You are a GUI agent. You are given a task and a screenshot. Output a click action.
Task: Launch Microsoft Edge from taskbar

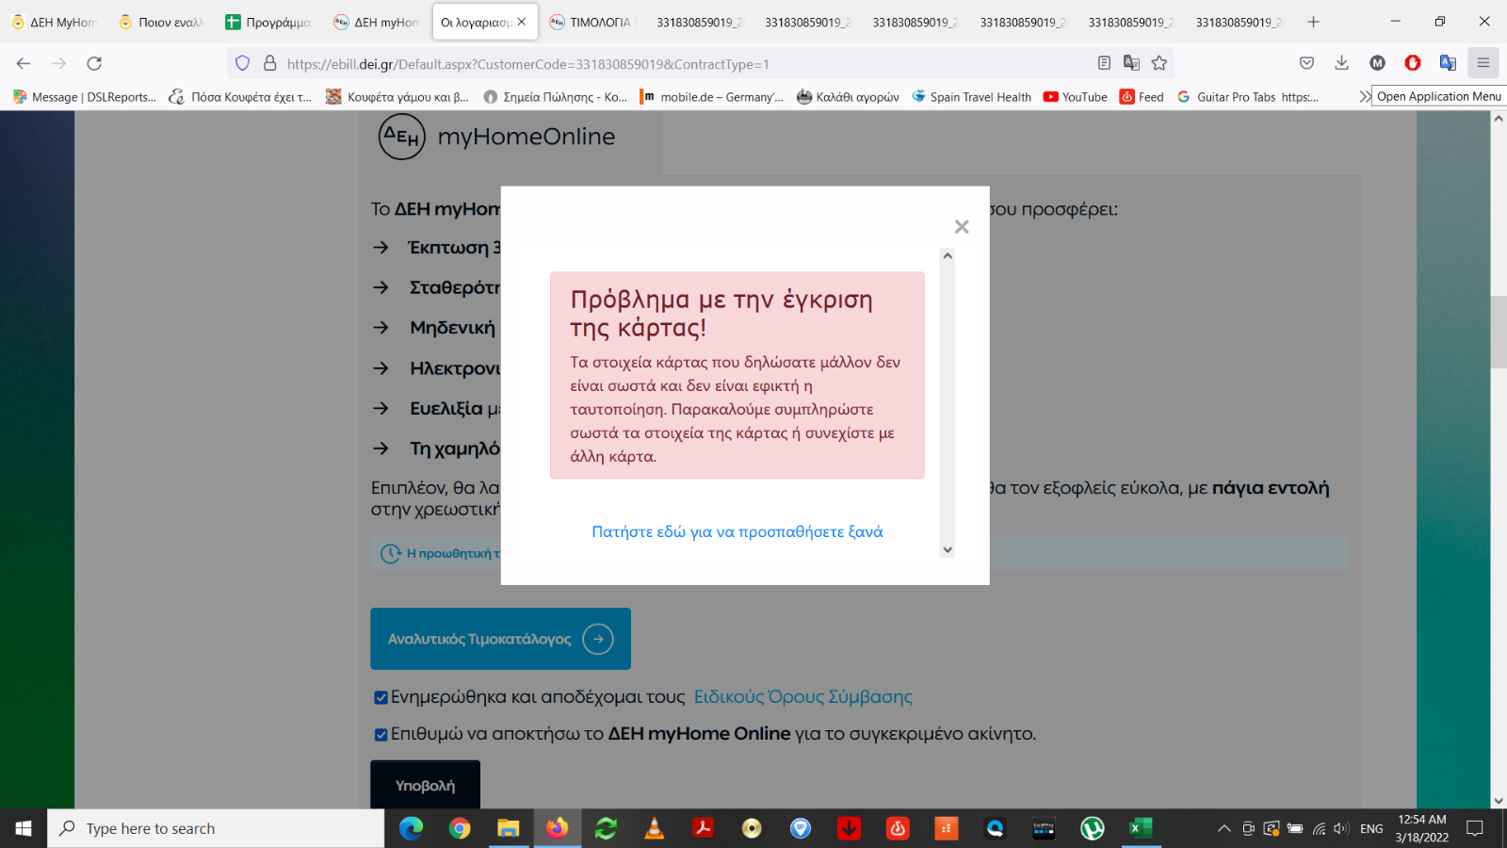[x=411, y=828]
